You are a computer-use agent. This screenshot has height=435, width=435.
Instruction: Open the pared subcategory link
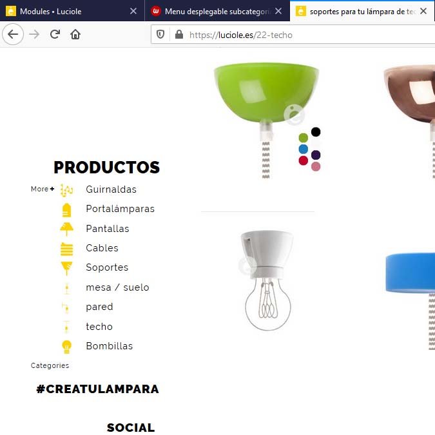coord(99,307)
